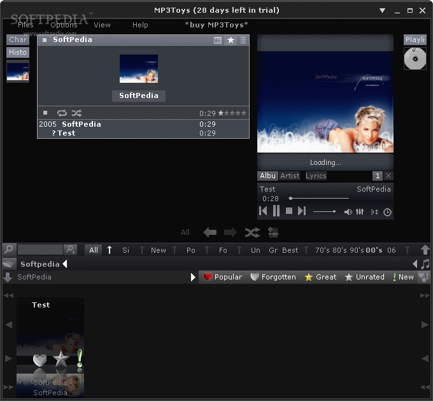
Task: Select the Best filter
Action: 290,250
